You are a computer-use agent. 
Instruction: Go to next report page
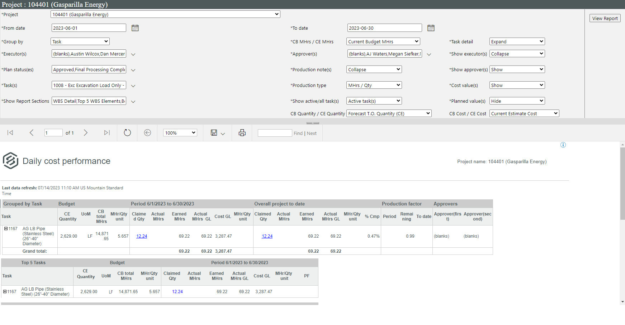pyautogui.click(x=85, y=133)
